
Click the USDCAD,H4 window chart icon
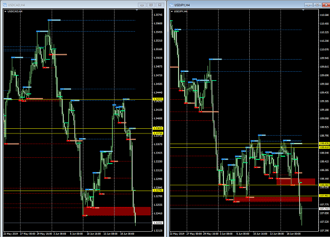click(5, 5)
